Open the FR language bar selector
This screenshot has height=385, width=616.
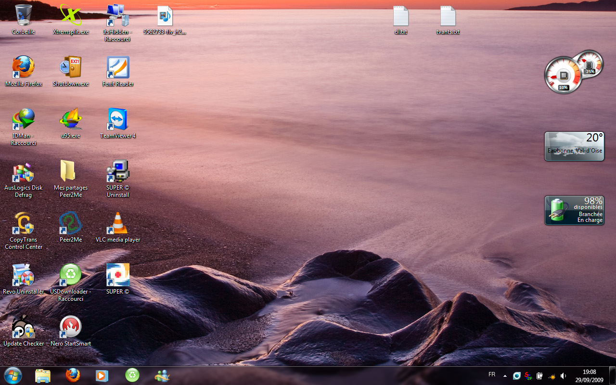pyautogui.click(x=492, y=374)
